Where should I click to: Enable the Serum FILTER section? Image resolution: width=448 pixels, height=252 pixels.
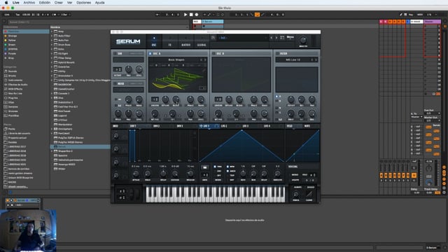pyautogui.click(x=277, y=53)
